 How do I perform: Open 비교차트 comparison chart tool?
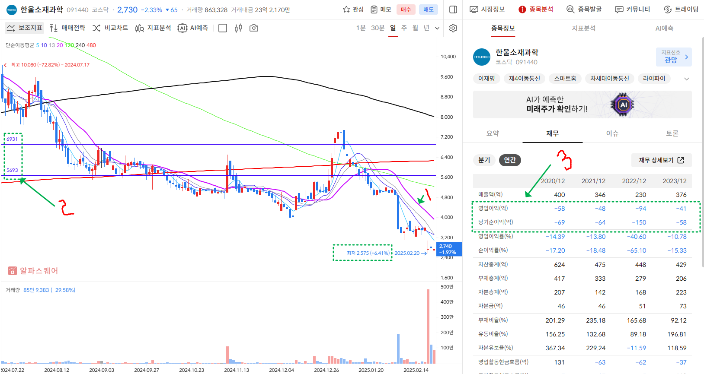coord(110,28)
